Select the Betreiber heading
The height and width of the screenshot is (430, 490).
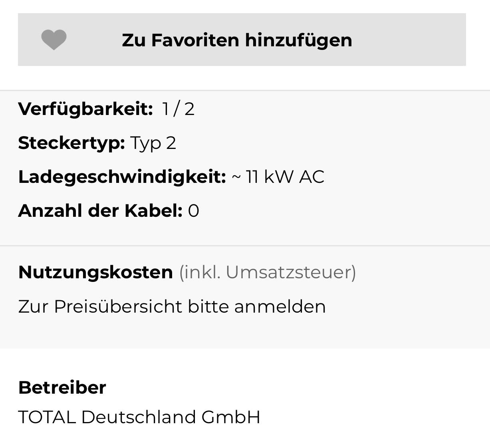[x=62, y=387]
